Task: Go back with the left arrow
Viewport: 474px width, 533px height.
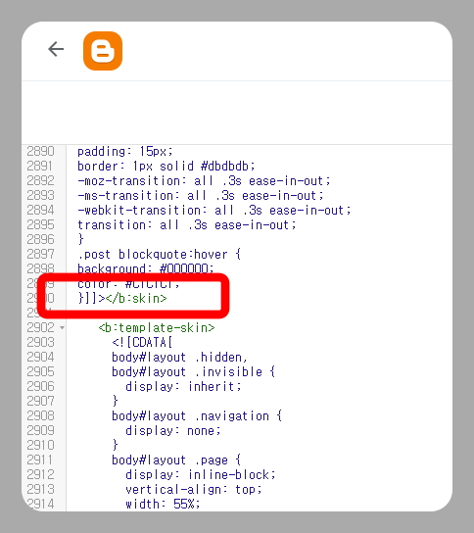Action: tap(56, 49)
